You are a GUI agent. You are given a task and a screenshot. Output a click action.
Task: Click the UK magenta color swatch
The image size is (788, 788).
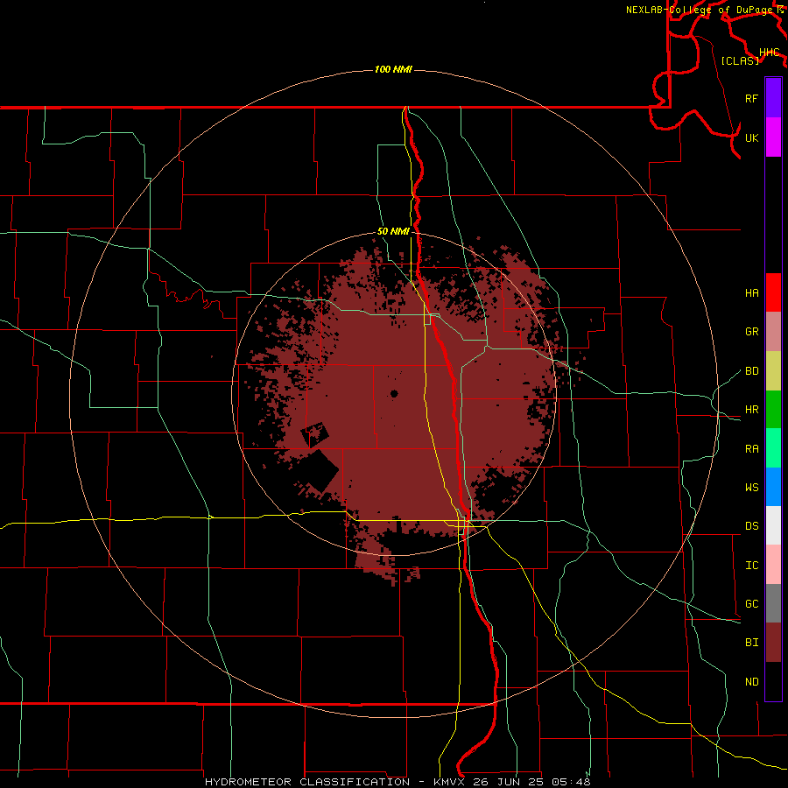773,137
